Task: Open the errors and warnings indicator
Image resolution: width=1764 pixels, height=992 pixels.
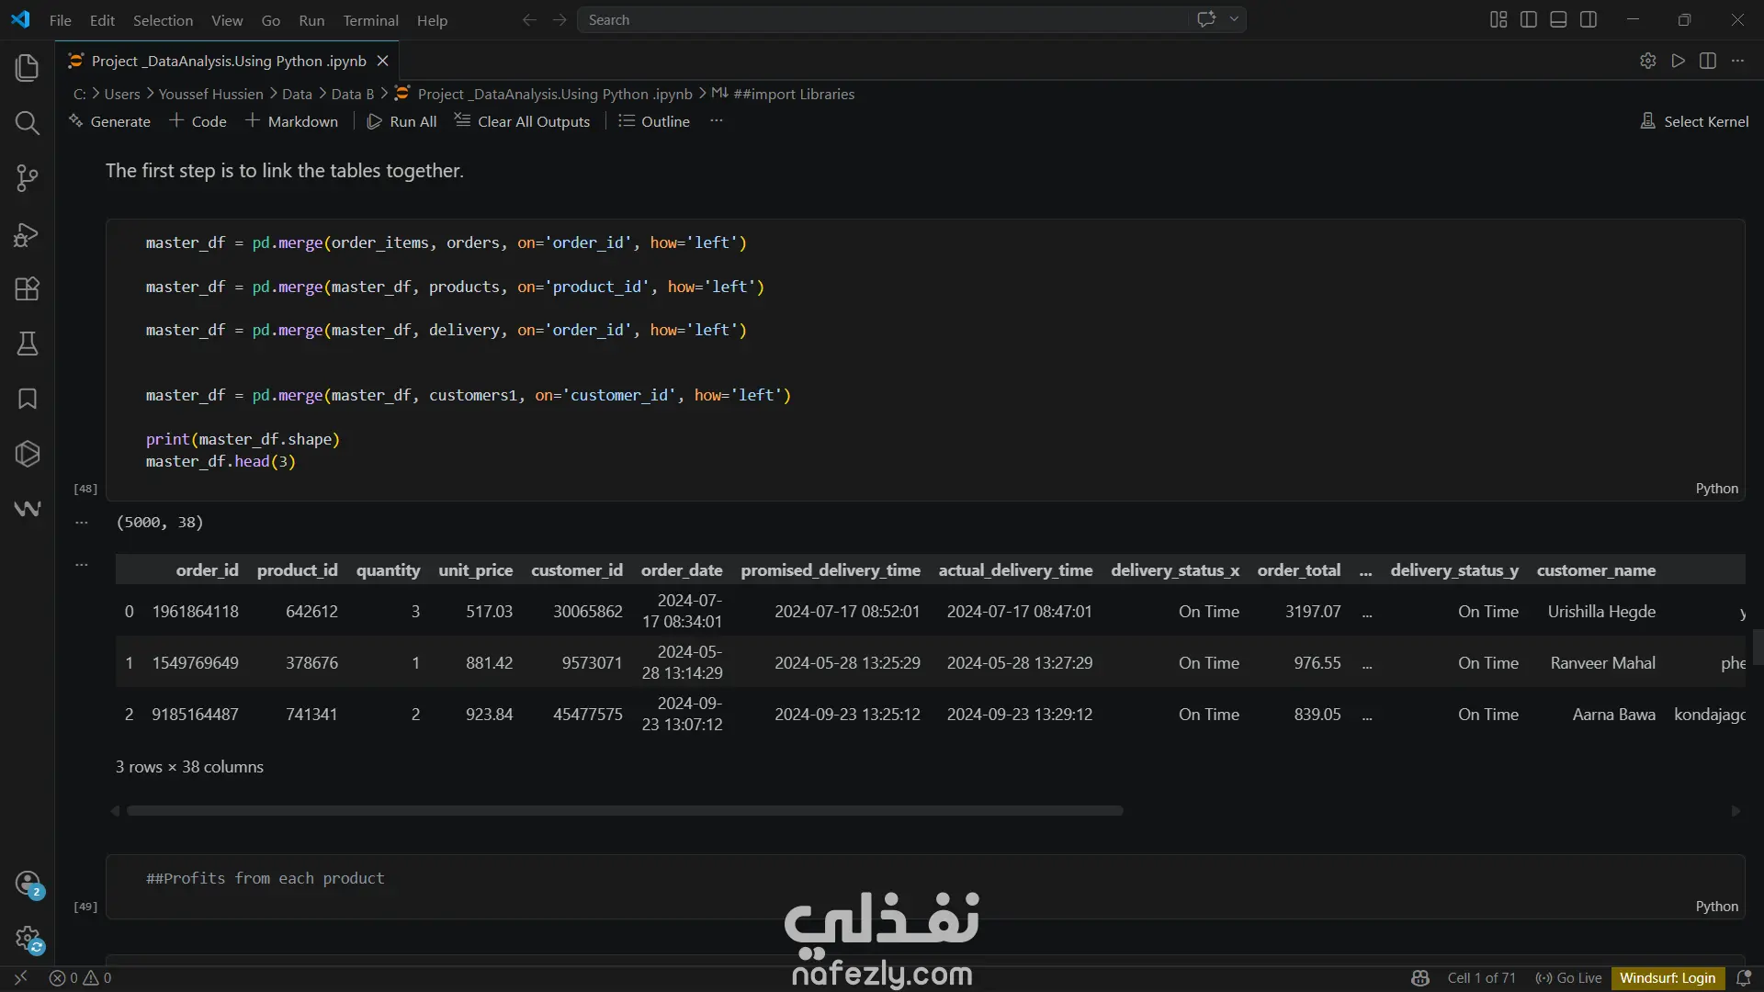Action: (81, 978)
